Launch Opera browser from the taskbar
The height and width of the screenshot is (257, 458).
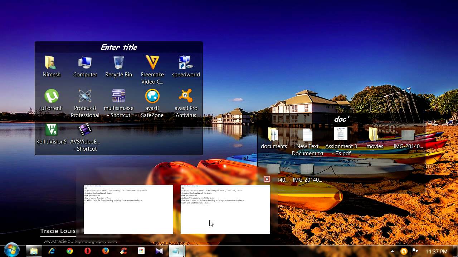88,251
